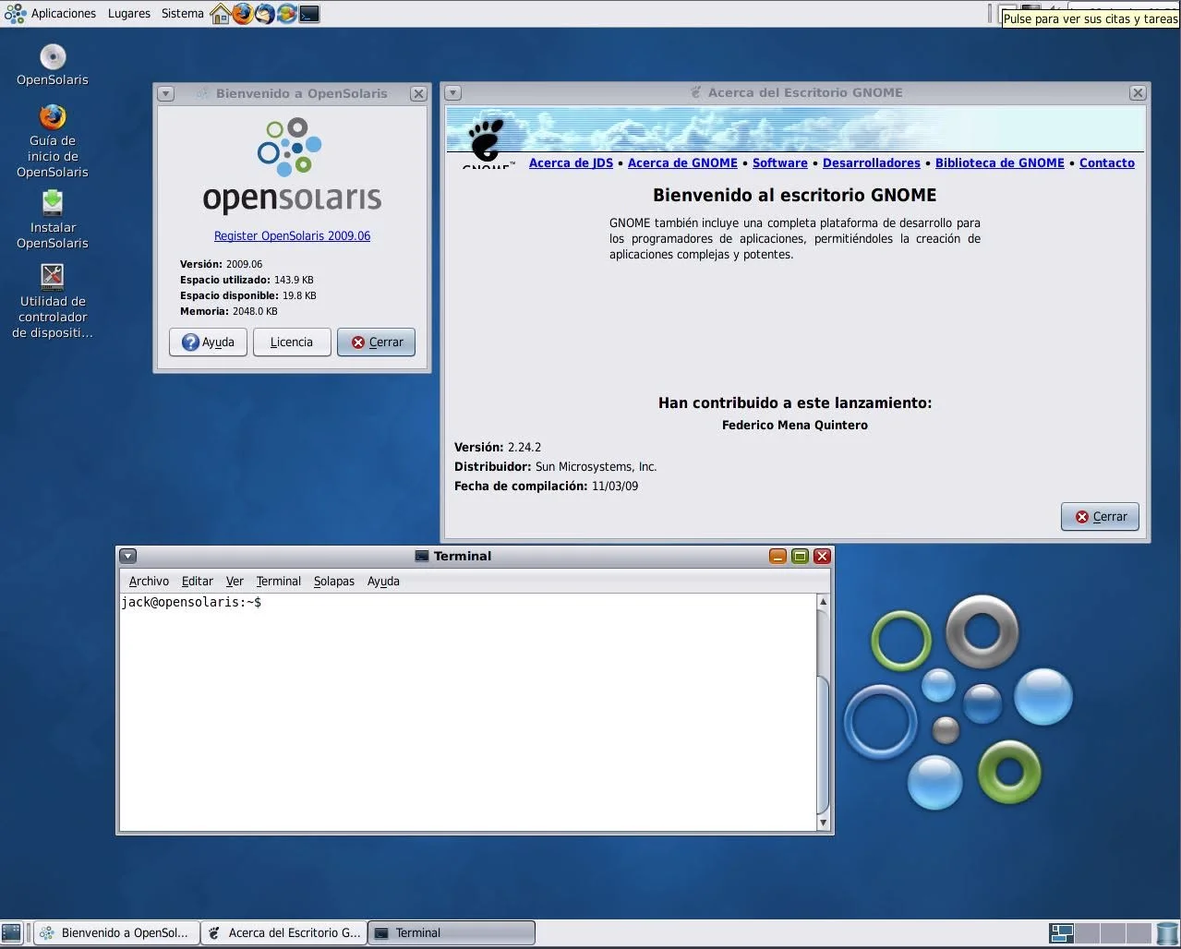Click Cerrar in the GNOME about window
The width and height of the screenshot is (1181, 949).
coord(1100,516)
